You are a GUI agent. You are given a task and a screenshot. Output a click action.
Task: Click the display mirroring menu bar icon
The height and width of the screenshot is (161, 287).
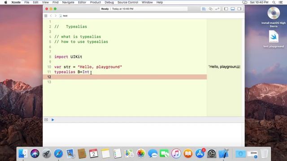245,2
